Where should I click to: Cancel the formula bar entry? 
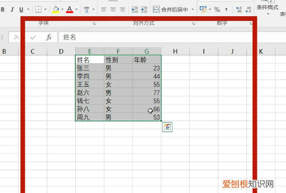coord(16,37)
